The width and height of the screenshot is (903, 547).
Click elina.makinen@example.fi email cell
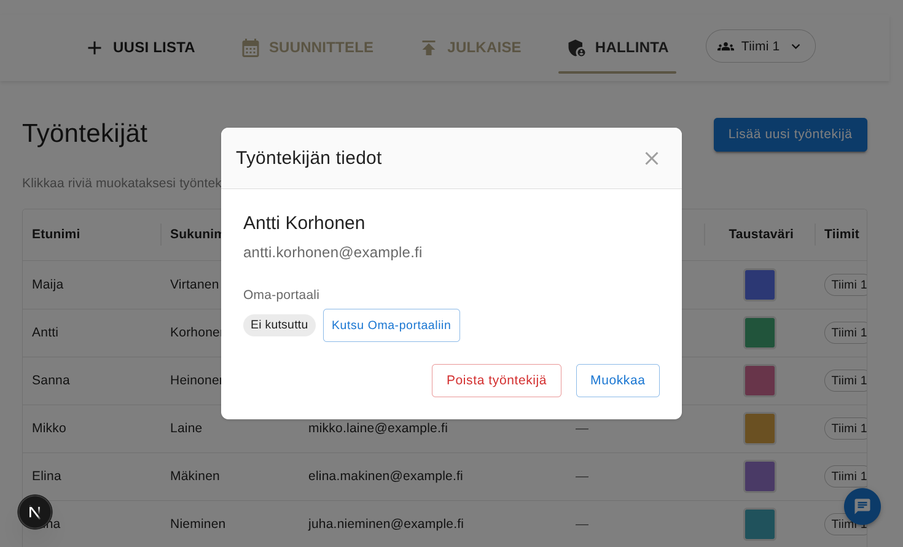tap(386, 476)
